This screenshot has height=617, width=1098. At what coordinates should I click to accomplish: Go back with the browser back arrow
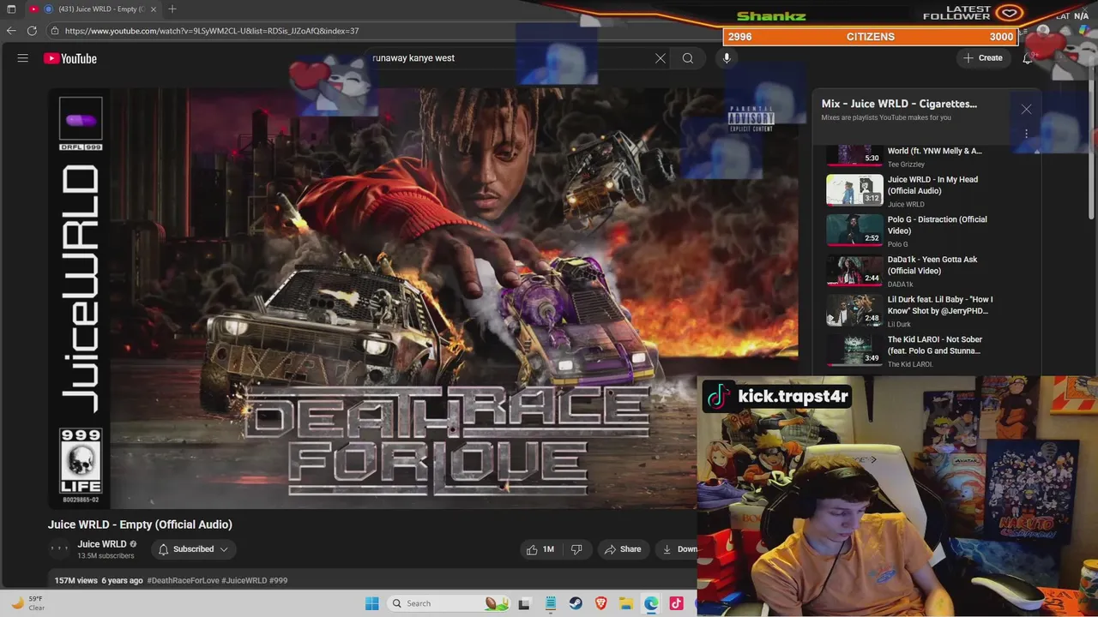click(x=11, y=31)
